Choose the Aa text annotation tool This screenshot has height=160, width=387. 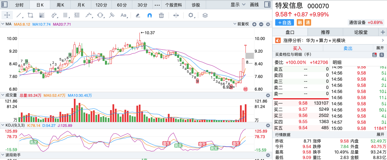click(x=123, y=15)
